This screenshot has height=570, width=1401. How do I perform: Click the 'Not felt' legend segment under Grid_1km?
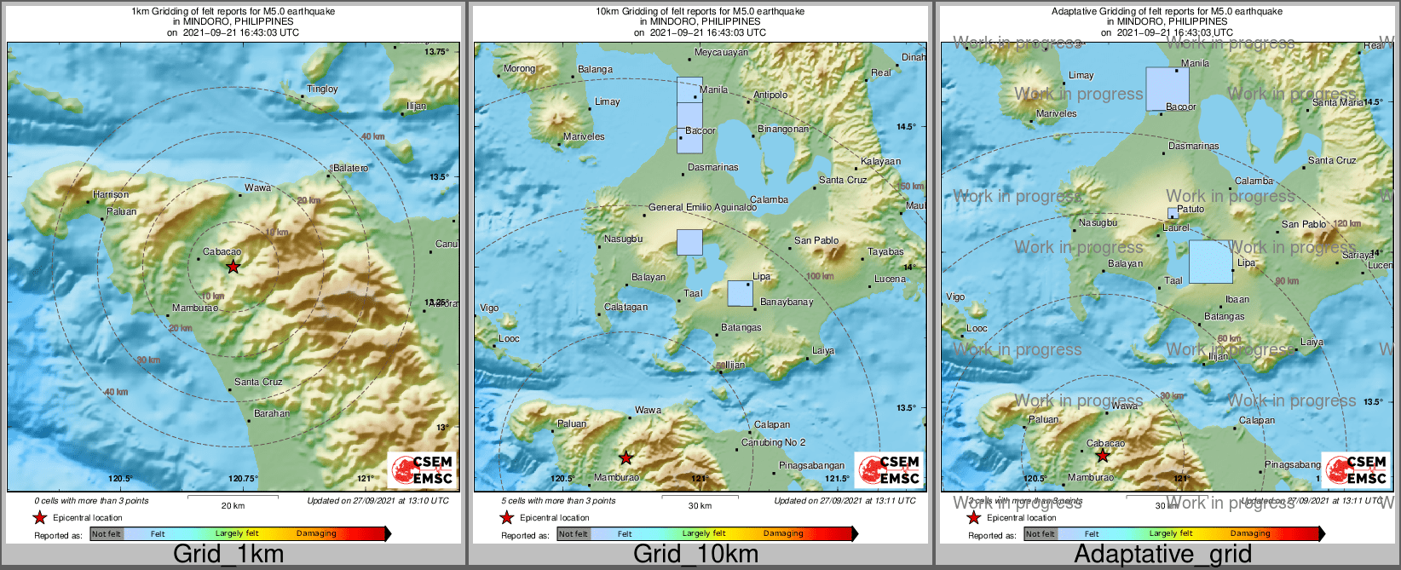[107, 533]
